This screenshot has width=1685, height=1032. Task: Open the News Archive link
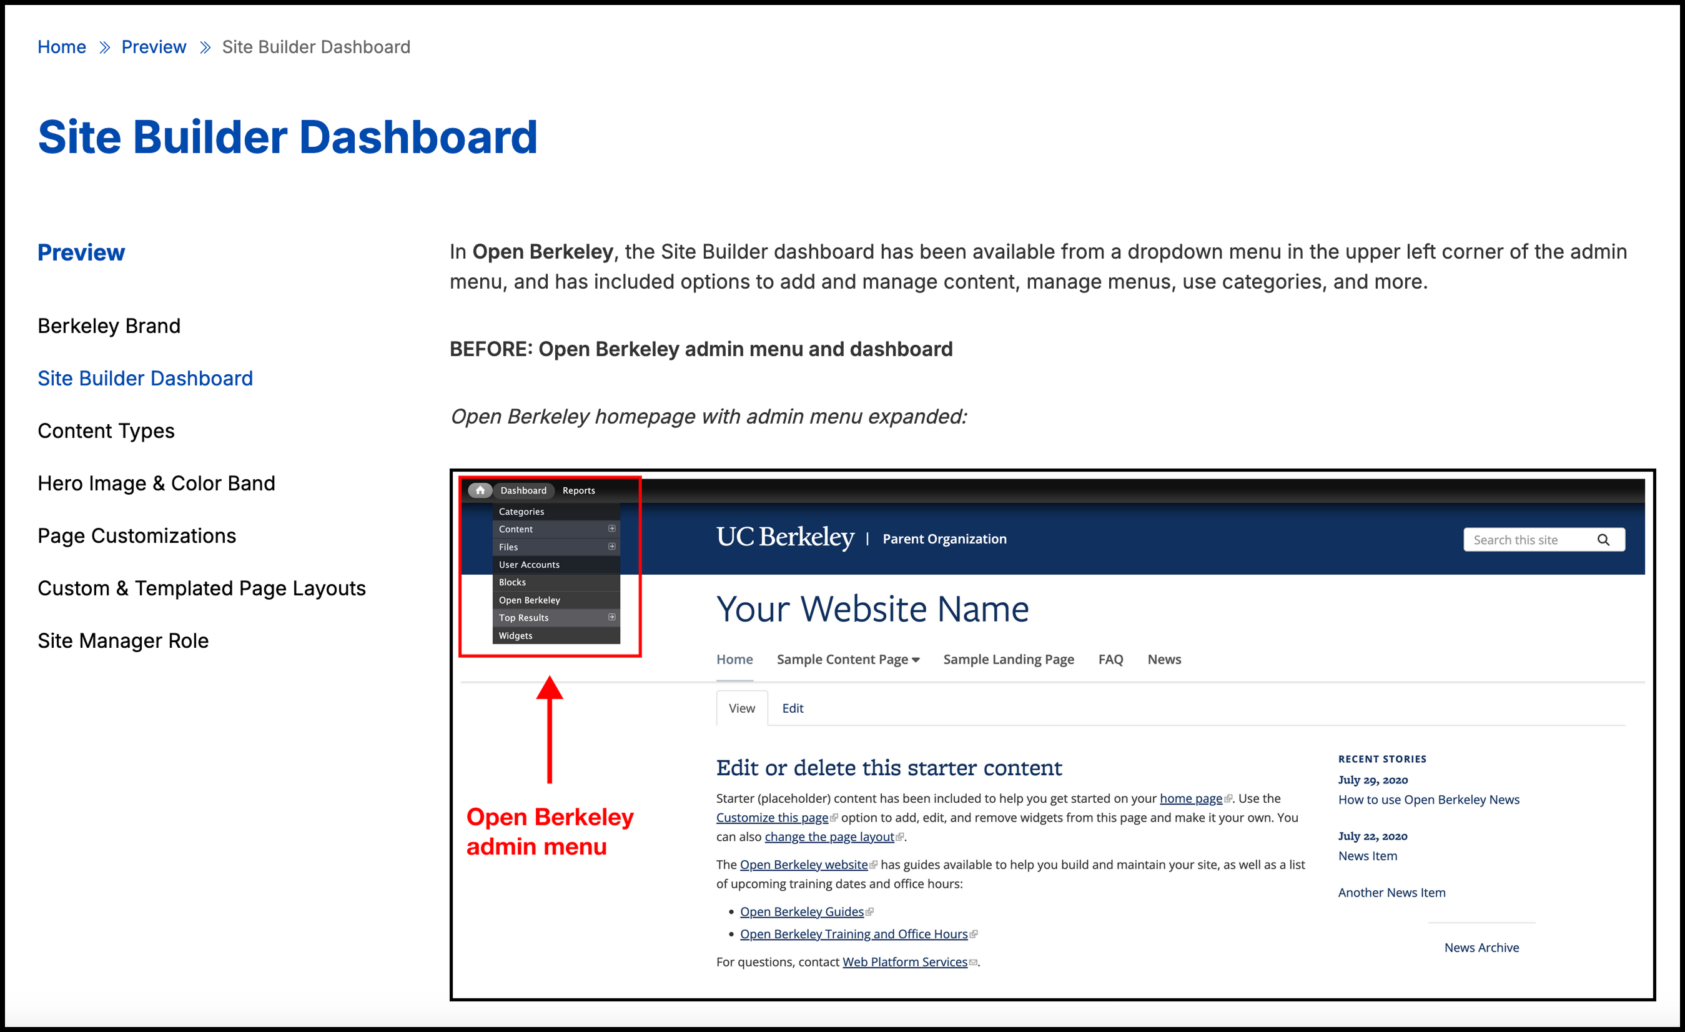[1481, 947]
